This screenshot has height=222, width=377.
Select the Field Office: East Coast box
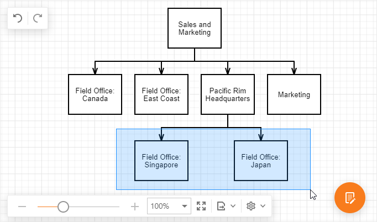[161, 94]
